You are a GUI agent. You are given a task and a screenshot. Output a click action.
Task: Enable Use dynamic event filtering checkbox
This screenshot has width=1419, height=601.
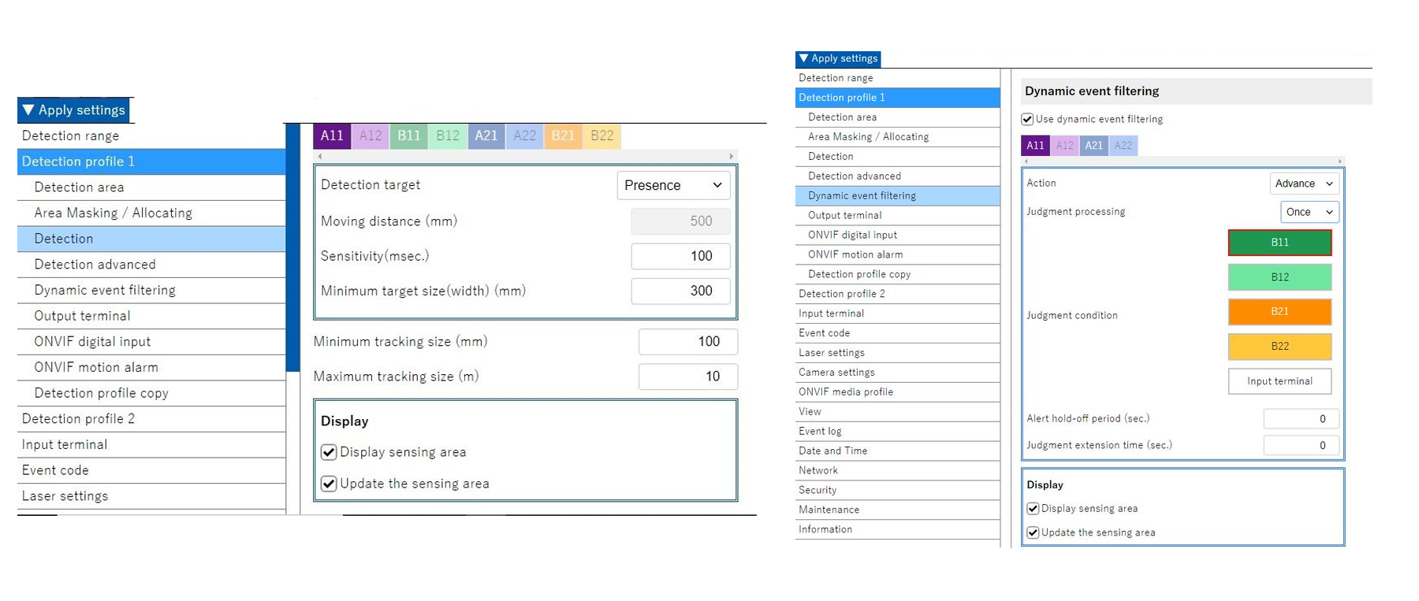click(x=1027, y=120)
